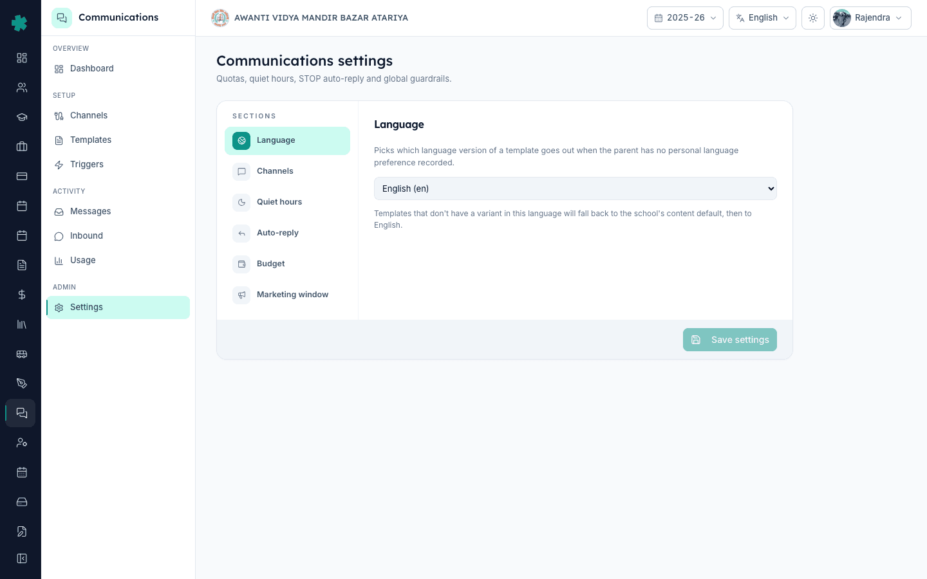Open Templates in the sidebar
Image resolution: width=927 pixels, height=579 pixels.
point(118,140)
